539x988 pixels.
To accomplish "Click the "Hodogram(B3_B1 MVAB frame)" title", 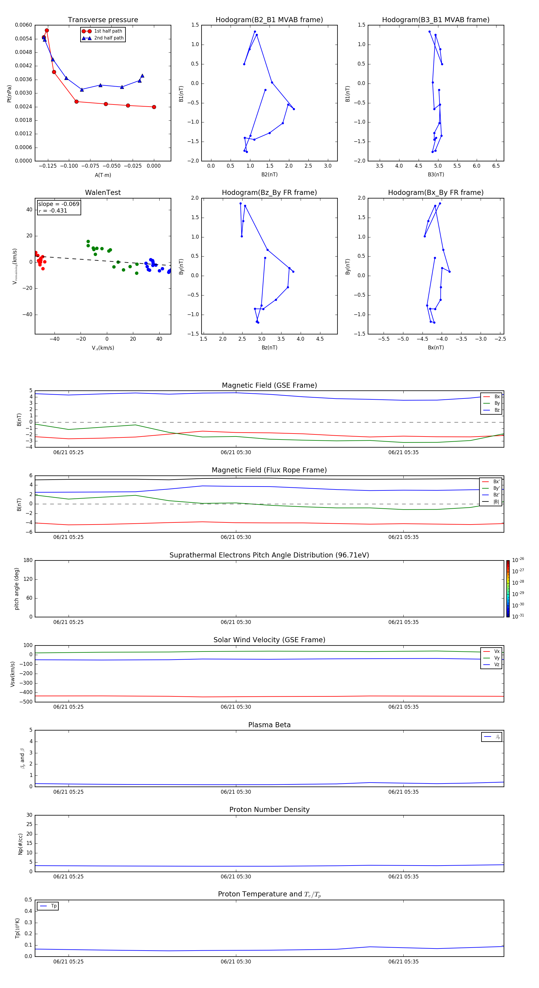I will point(436,20).
